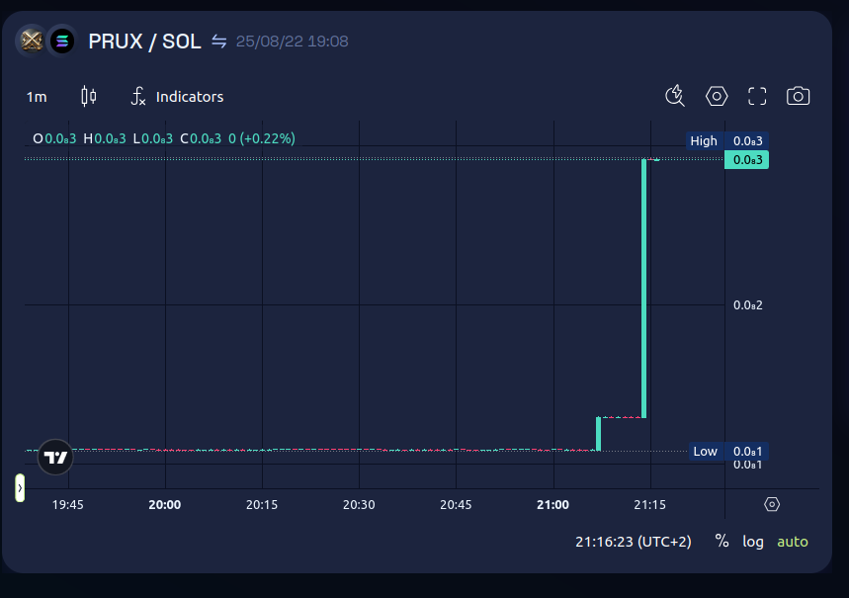Click the quick search lightning icon
The image size is (849, 598).
(x=675, y=96)
